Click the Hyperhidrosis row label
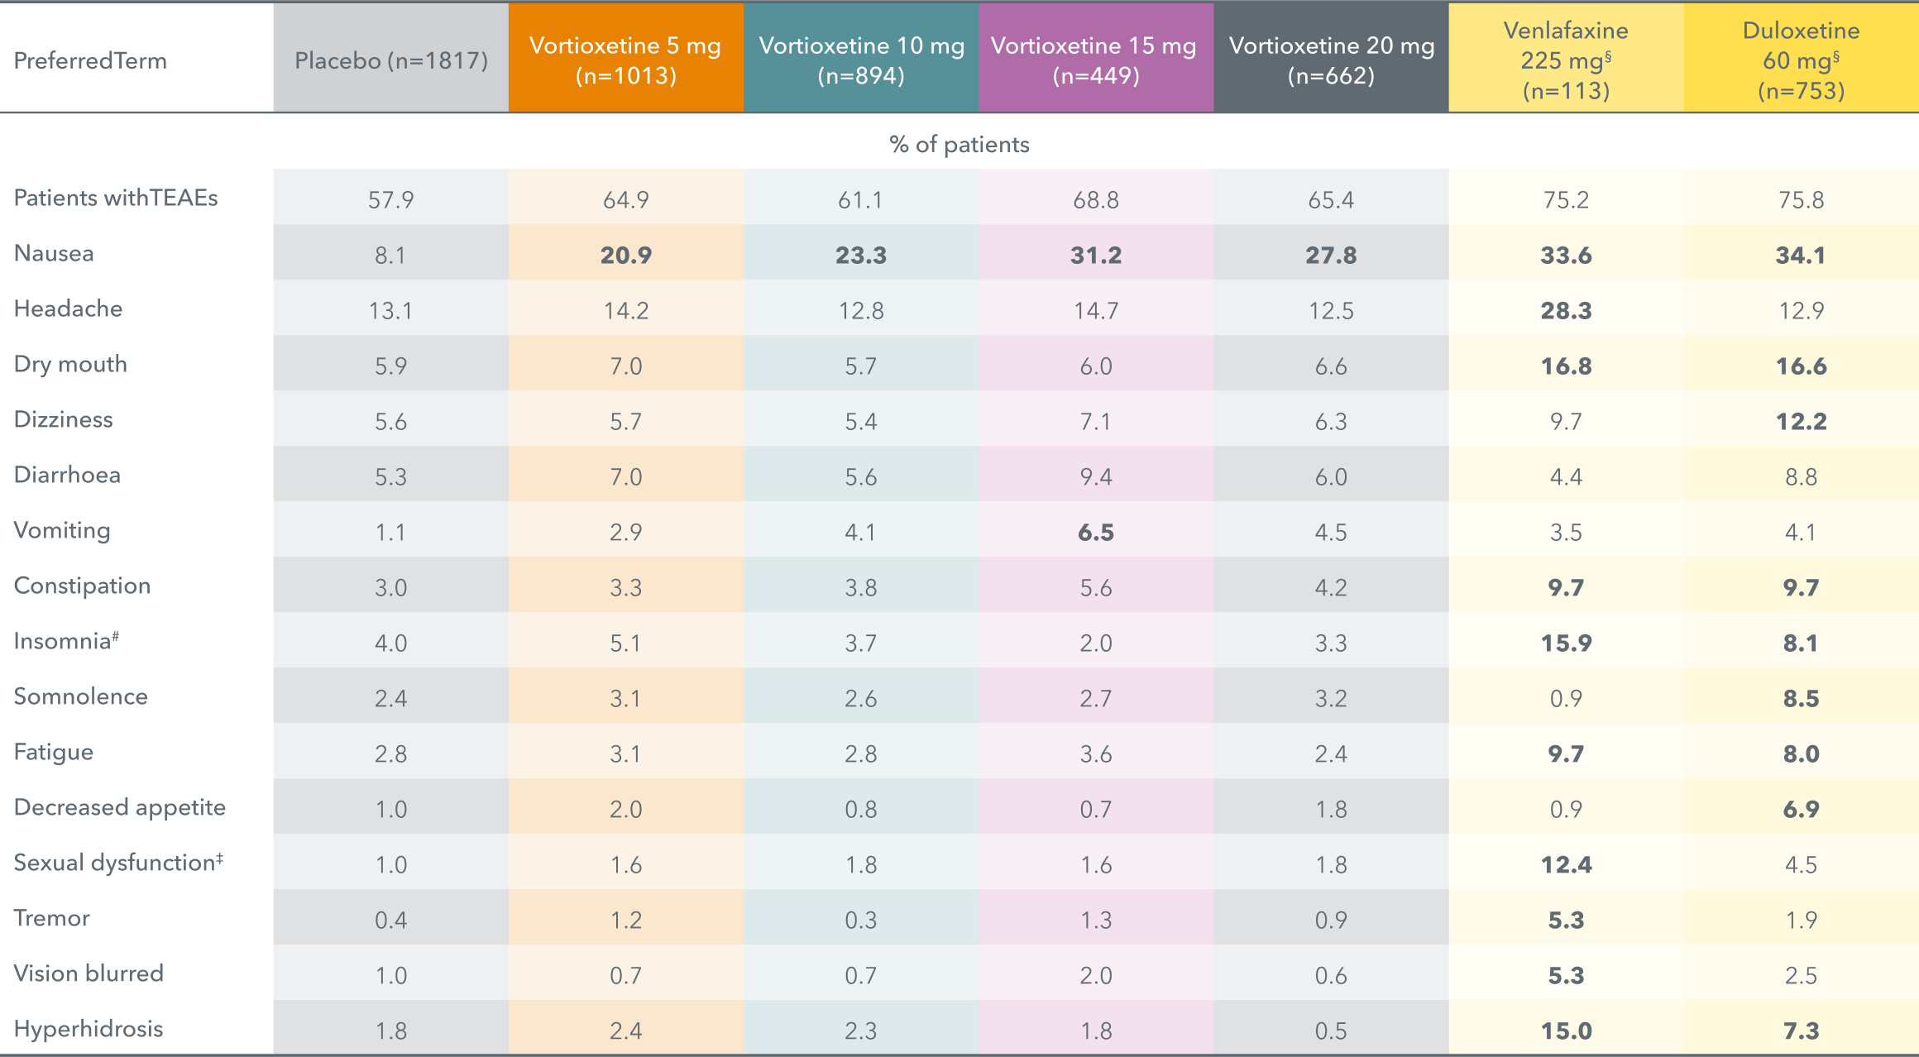This screenshot has height=1057, width=1919. pos(89,1029)
